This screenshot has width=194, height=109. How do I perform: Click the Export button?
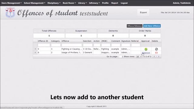143,12
